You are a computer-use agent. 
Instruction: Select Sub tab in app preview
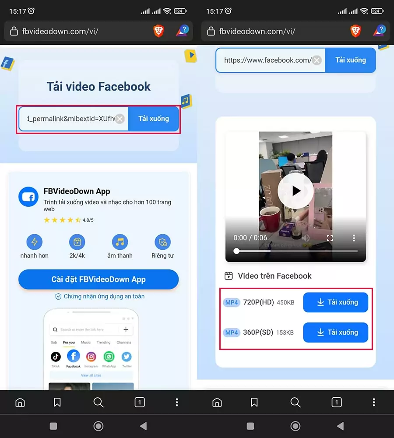point(54,342)
